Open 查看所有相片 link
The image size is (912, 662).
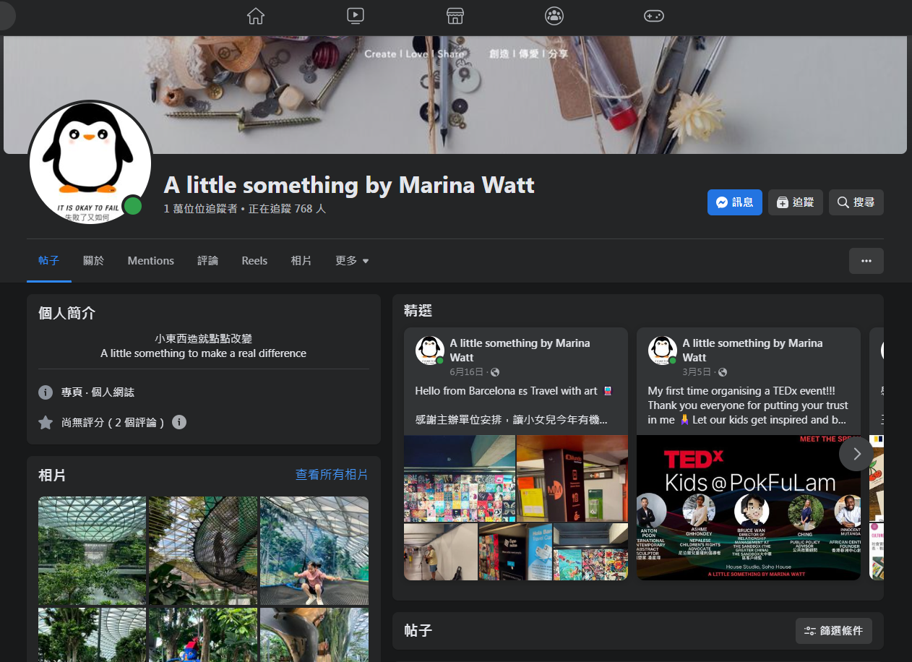click(332, 475)
